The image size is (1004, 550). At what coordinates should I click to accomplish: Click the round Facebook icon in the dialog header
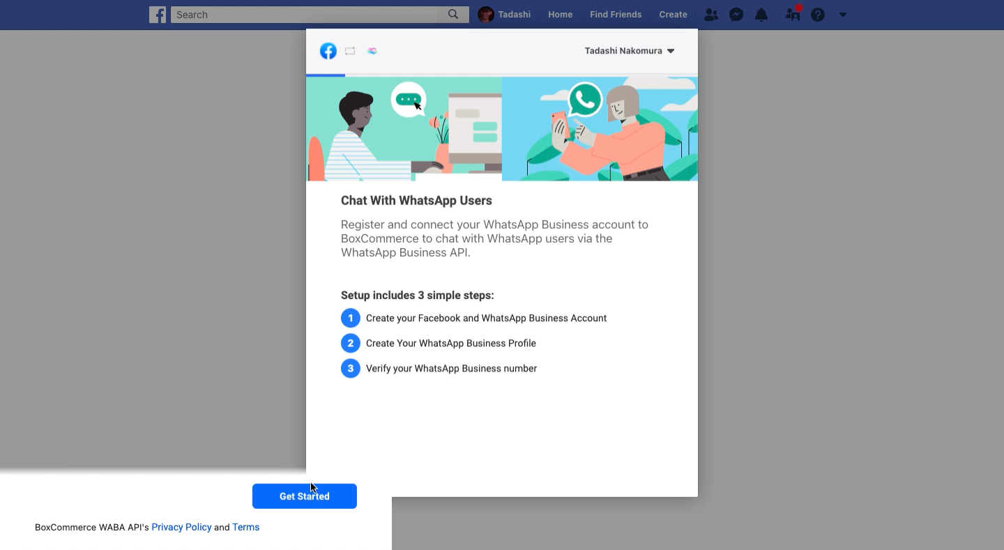point(328,51)
